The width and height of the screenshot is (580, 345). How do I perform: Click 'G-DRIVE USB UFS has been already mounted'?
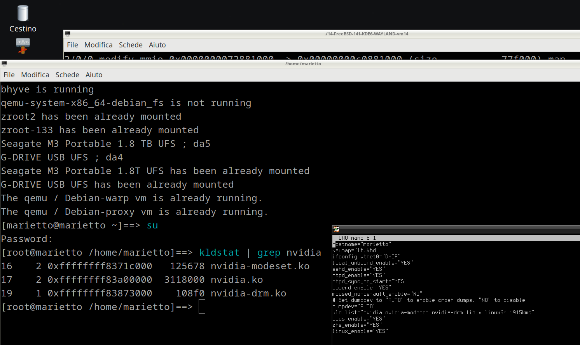[x=117, y=185]
